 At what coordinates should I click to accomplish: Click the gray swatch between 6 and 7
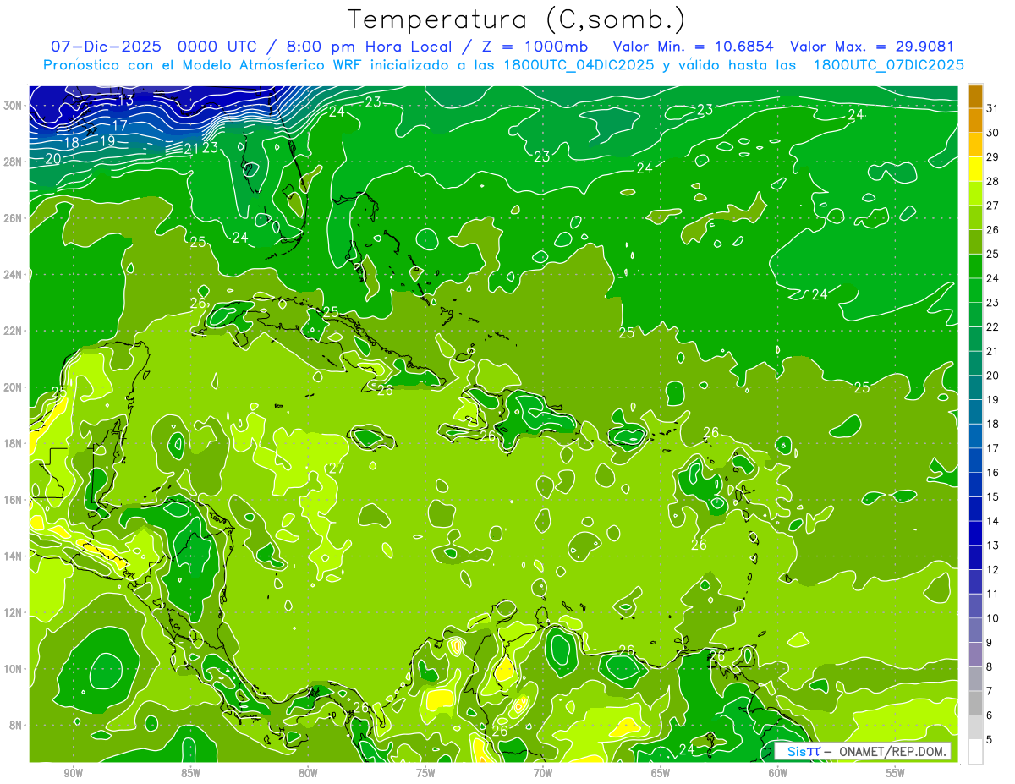(975, 703)
